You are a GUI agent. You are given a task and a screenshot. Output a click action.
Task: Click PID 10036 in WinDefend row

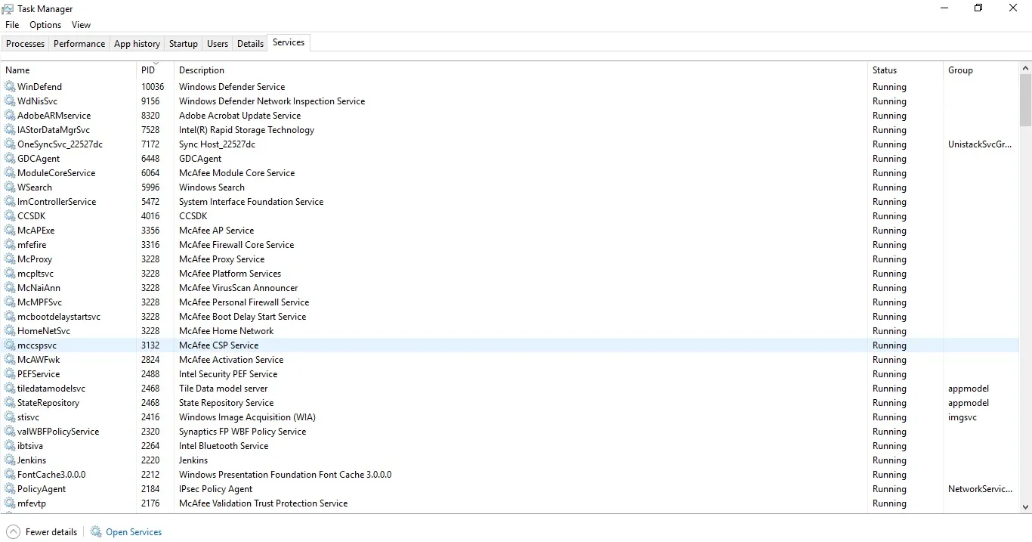[153, 87]
